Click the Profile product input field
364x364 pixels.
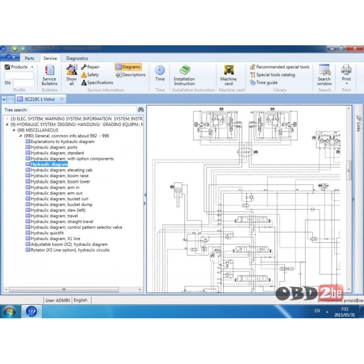[x=19, y=75]
